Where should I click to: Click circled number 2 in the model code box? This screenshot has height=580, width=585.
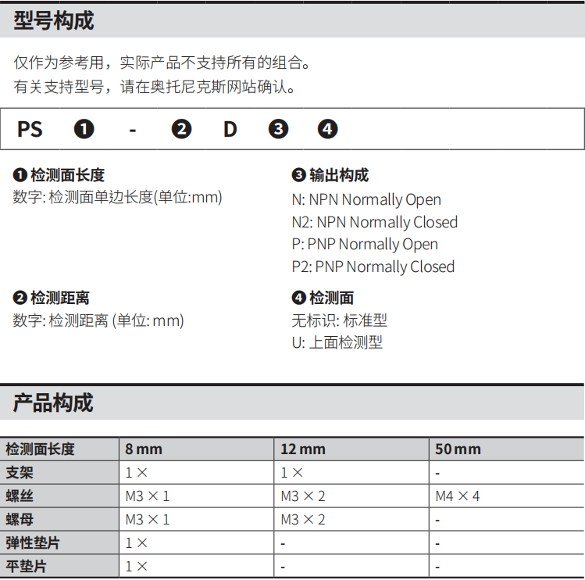tap(181, 129)
